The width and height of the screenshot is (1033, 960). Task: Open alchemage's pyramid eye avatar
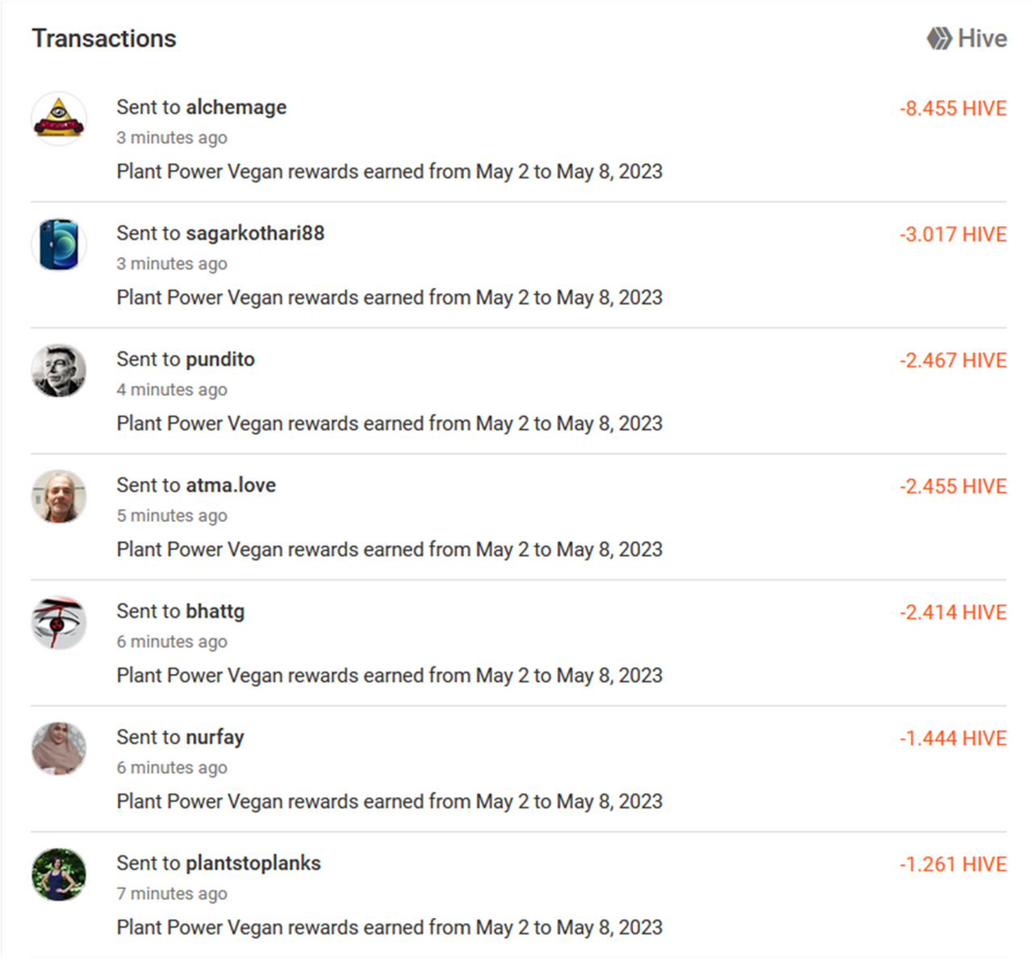click(59, 119)
